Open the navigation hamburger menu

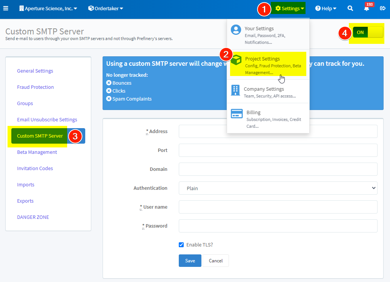pos(6,8)
